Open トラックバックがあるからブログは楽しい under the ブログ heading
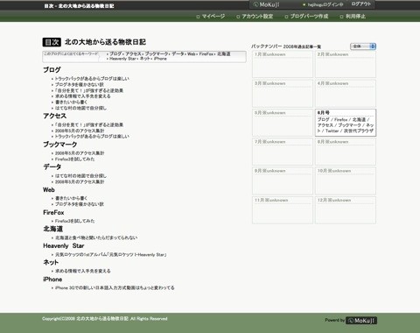Screen dimensions: 420x333 (x=92, y=79)
